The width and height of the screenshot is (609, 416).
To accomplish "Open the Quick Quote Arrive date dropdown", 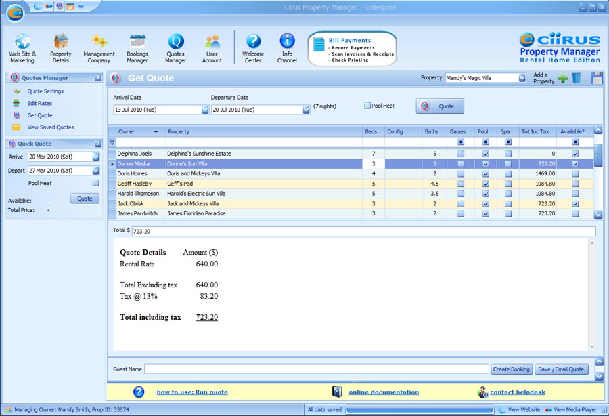I will click(x=95, y=157).
